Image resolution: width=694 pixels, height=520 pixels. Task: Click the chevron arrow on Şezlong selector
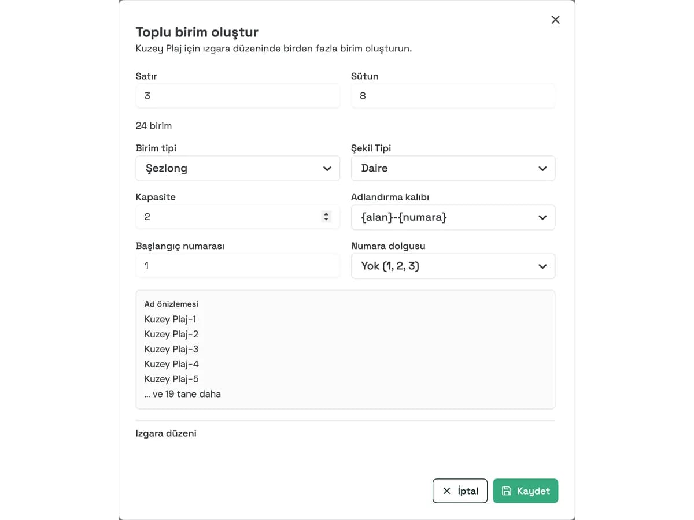pyautogui.click(x=327, y=169)
